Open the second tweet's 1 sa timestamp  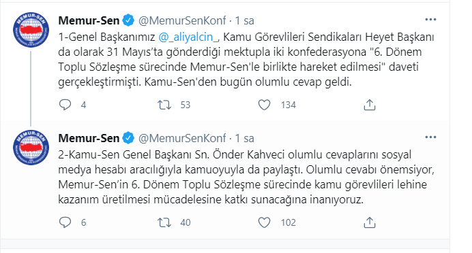coord(244,138)
